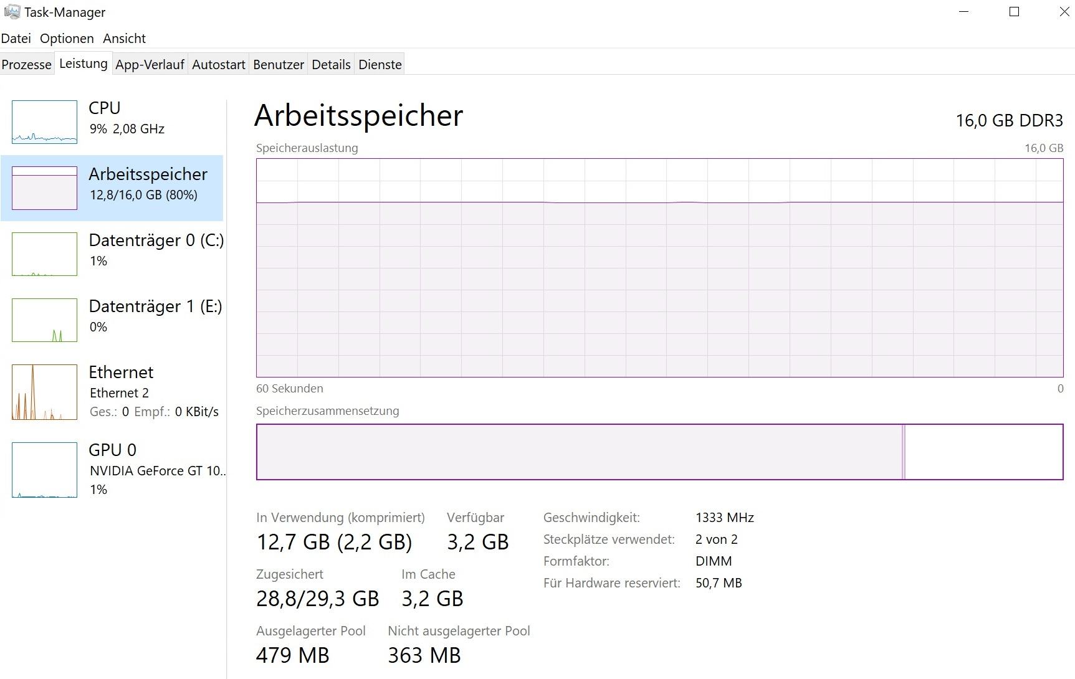Open the Ansicht menu

[x=124, y=39]
